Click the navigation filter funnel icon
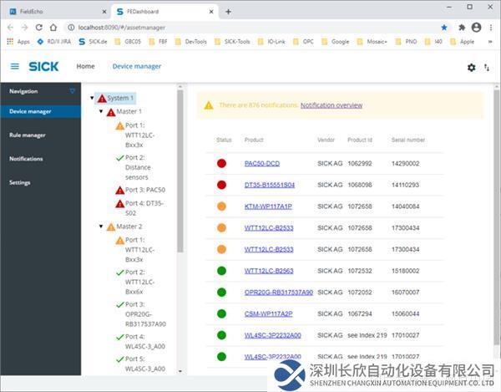This screenshot has width=501, height=392. point(73,91)
